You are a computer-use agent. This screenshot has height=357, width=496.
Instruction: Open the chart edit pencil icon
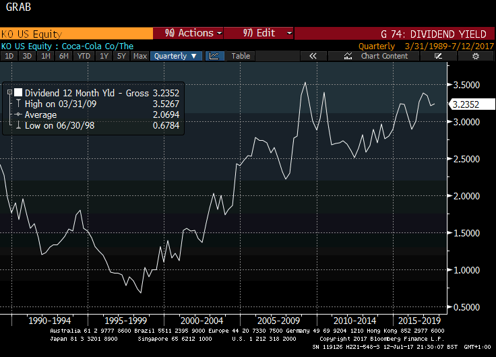438,57
